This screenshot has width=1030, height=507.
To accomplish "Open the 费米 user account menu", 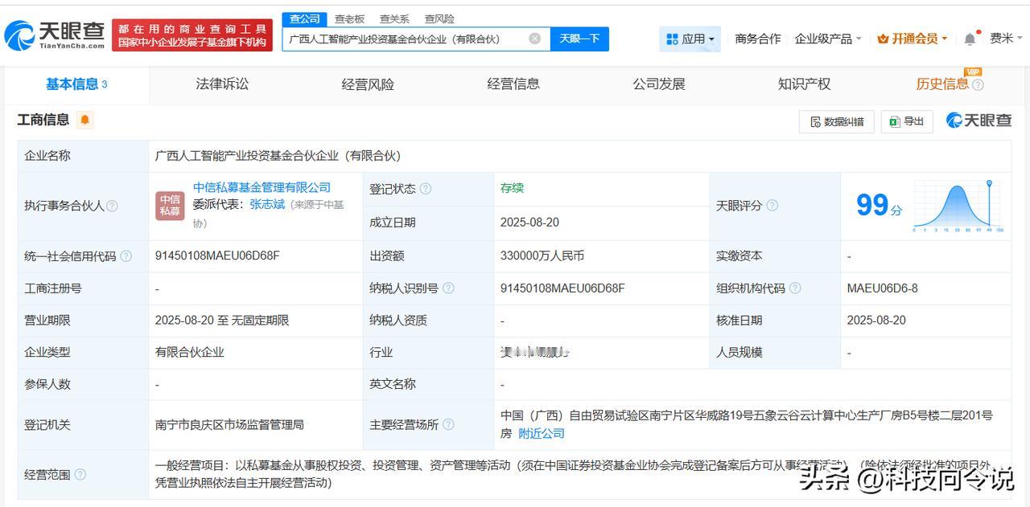I will point(1007,39).
